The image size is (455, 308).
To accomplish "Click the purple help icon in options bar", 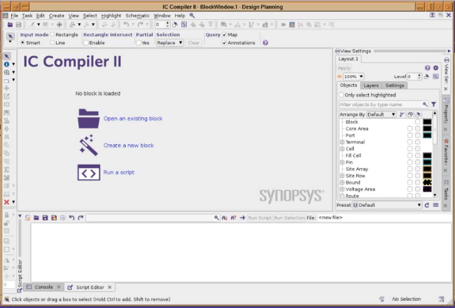I will [x=265, y=43].
